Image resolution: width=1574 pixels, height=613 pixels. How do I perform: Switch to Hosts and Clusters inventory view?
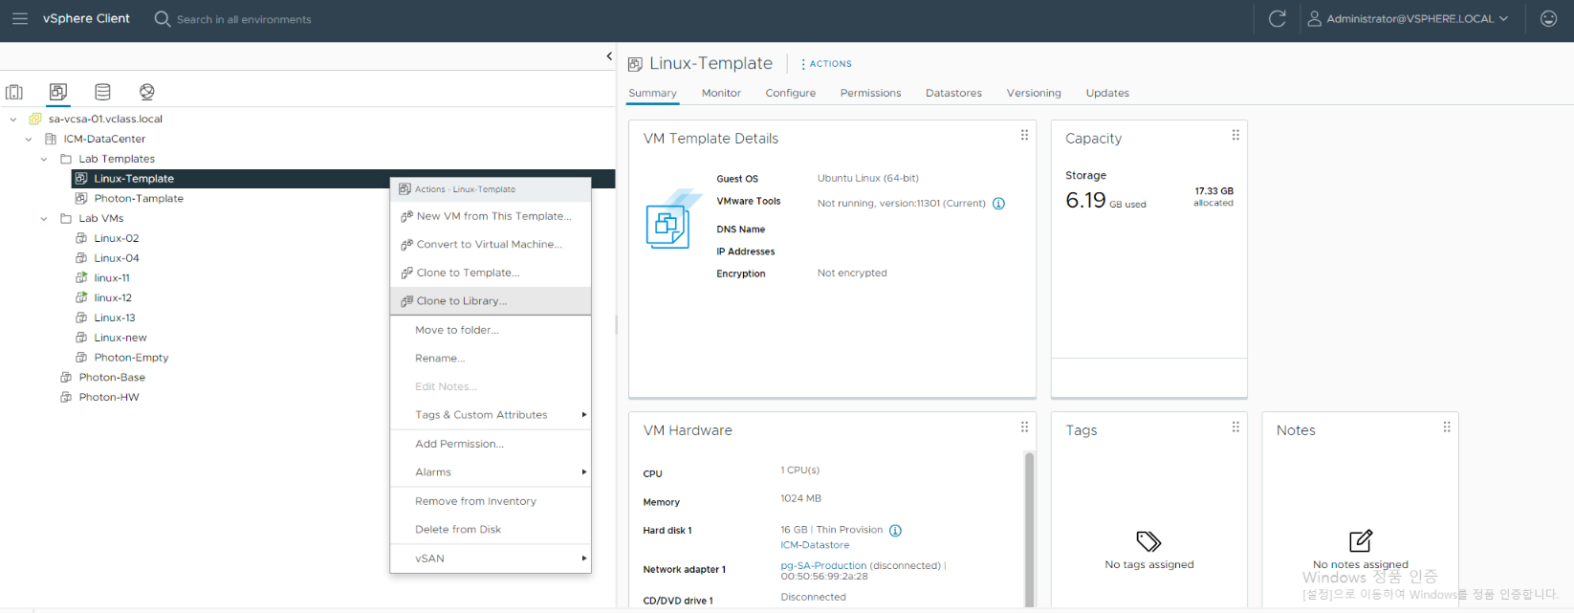[x=14, y=92]
